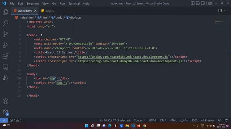The width and height of the screenshot is (231, 129).
Task: Follow the app.js script src link
Action: click(x=62, y=83)
